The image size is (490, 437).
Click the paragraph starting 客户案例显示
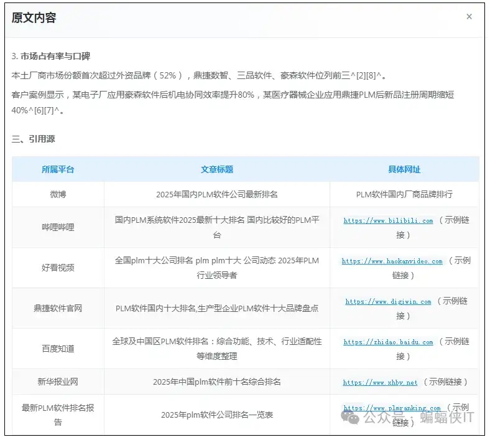tap(233, 102)
